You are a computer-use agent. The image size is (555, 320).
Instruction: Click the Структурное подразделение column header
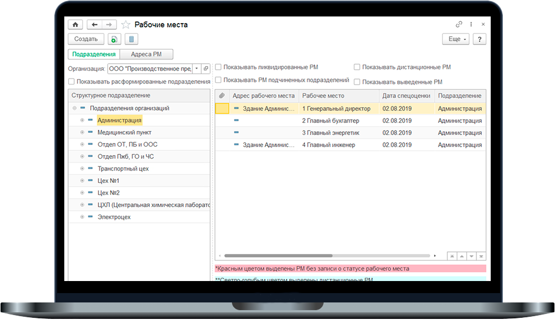(139, 96)
